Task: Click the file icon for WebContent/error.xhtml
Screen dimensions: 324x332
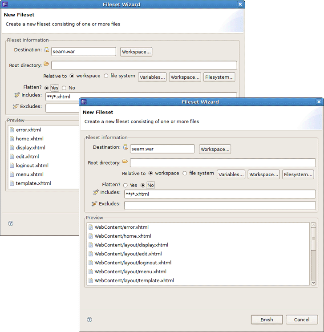Action: 91,227
